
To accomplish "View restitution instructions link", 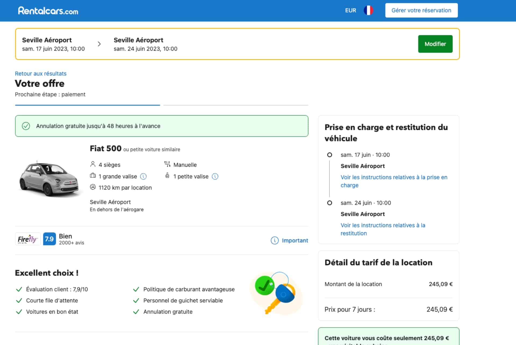I will tap(383, 229).
